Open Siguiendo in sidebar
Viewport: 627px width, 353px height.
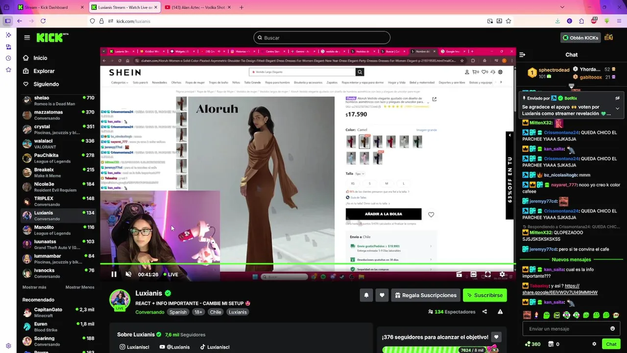(x=41, y=84)
